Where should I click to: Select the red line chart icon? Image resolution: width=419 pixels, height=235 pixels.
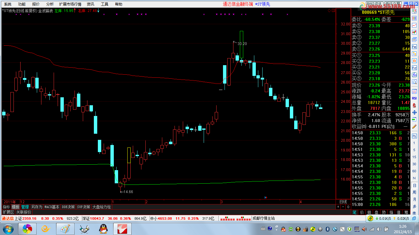coord(414,25)
